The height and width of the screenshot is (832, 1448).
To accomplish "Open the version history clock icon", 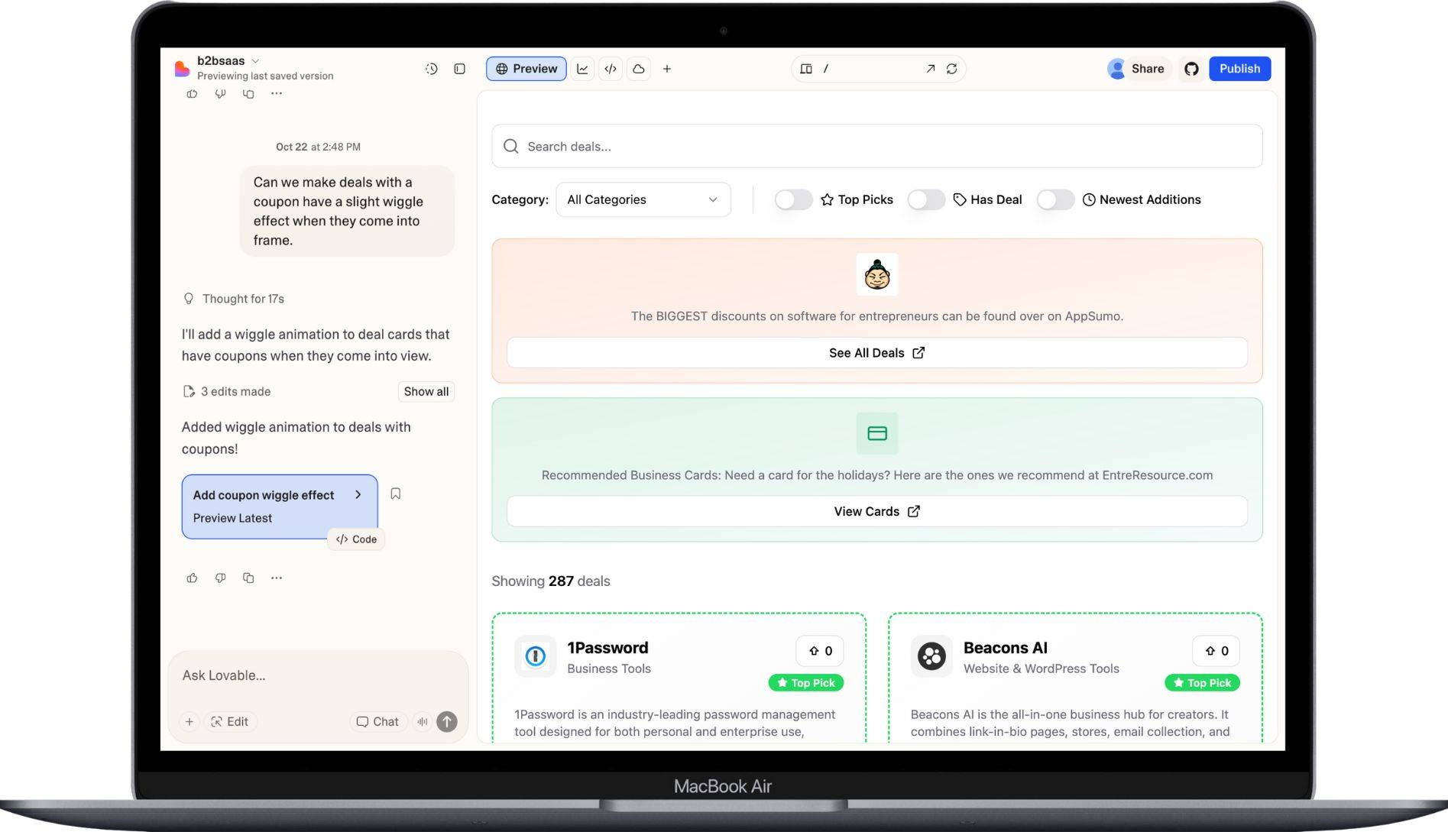I will (x=431, y=69).
